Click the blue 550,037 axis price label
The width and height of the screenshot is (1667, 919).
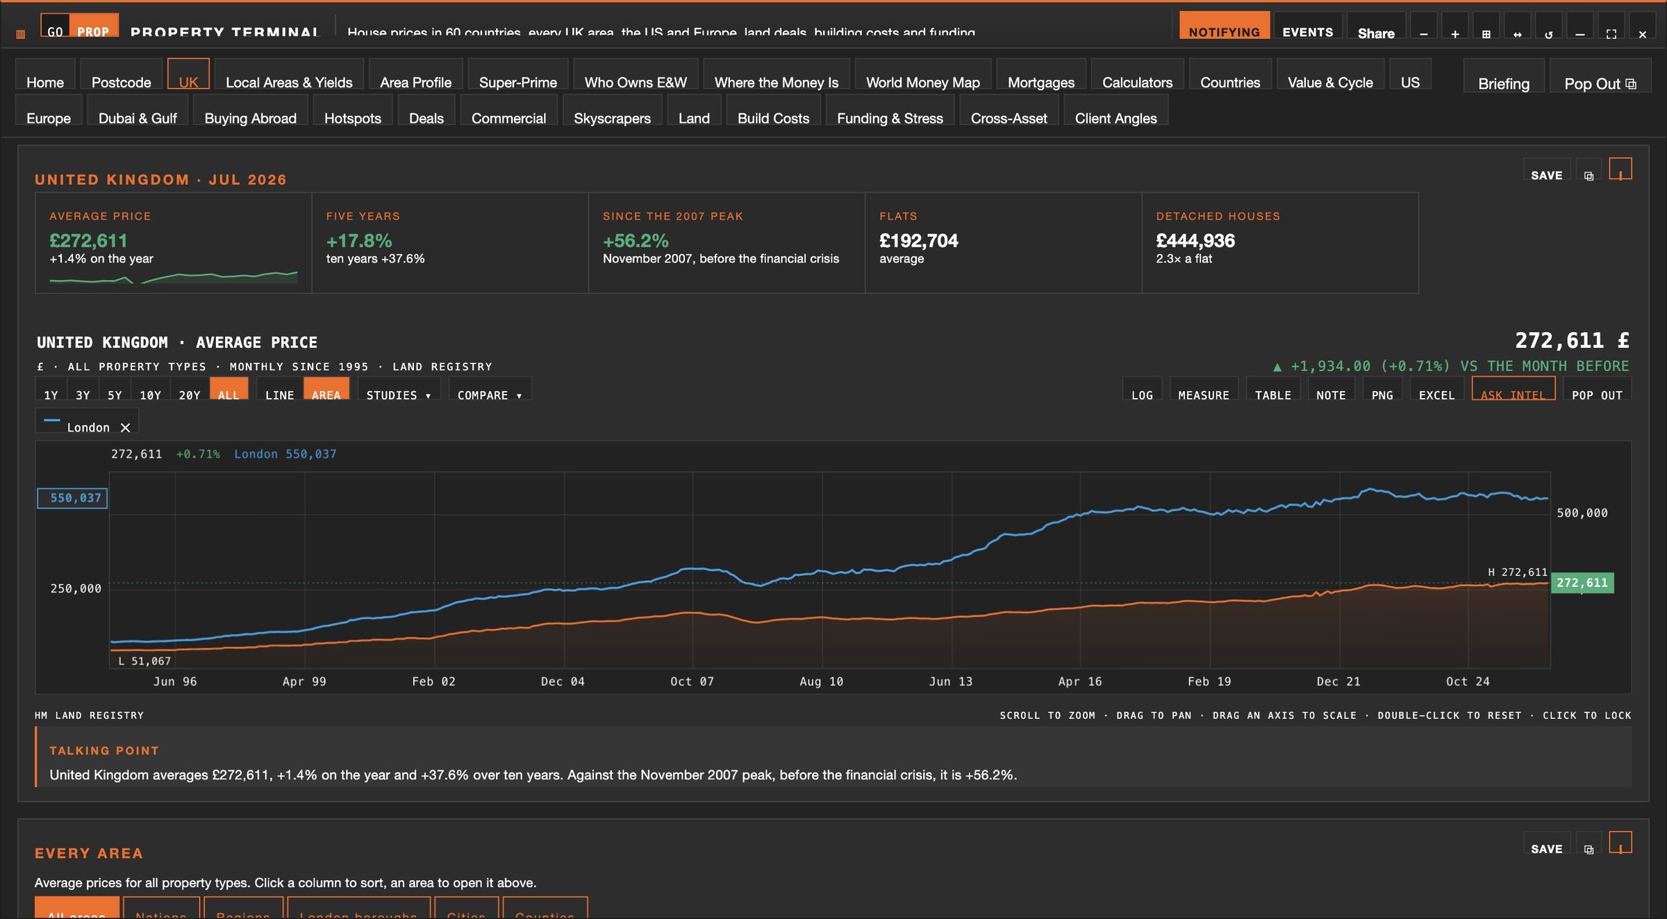[72, 498]
